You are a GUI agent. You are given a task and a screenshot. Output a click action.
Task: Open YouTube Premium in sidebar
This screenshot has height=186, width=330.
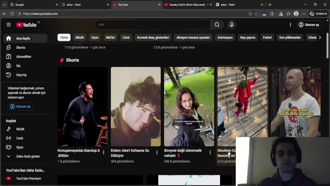(x=25, y=179)
